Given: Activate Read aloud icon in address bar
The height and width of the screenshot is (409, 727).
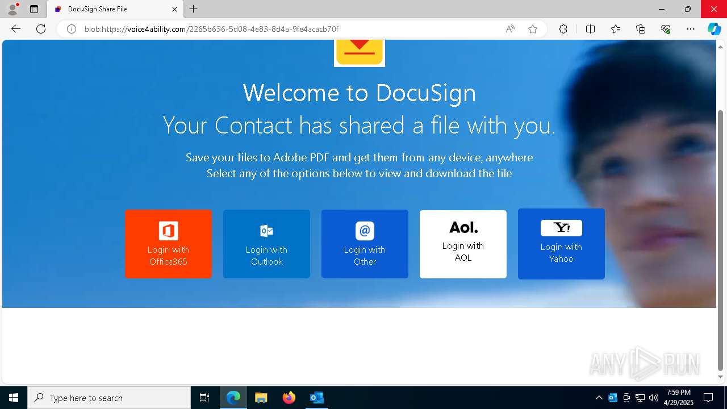Looking at the screenshot, I should pos(510,29).
